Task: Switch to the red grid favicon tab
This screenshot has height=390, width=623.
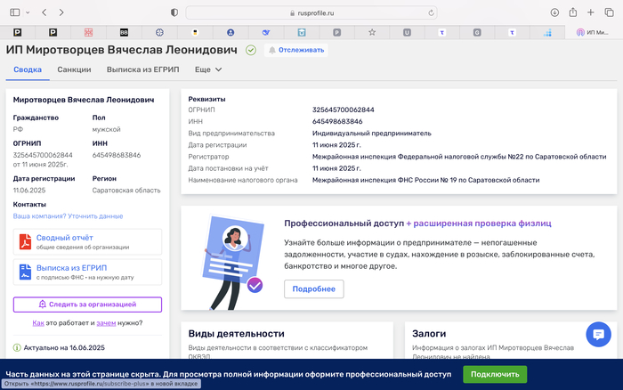Action: (88, 33)
